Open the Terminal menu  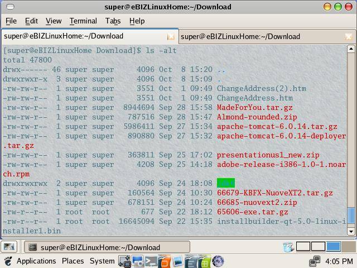[83, 21]
